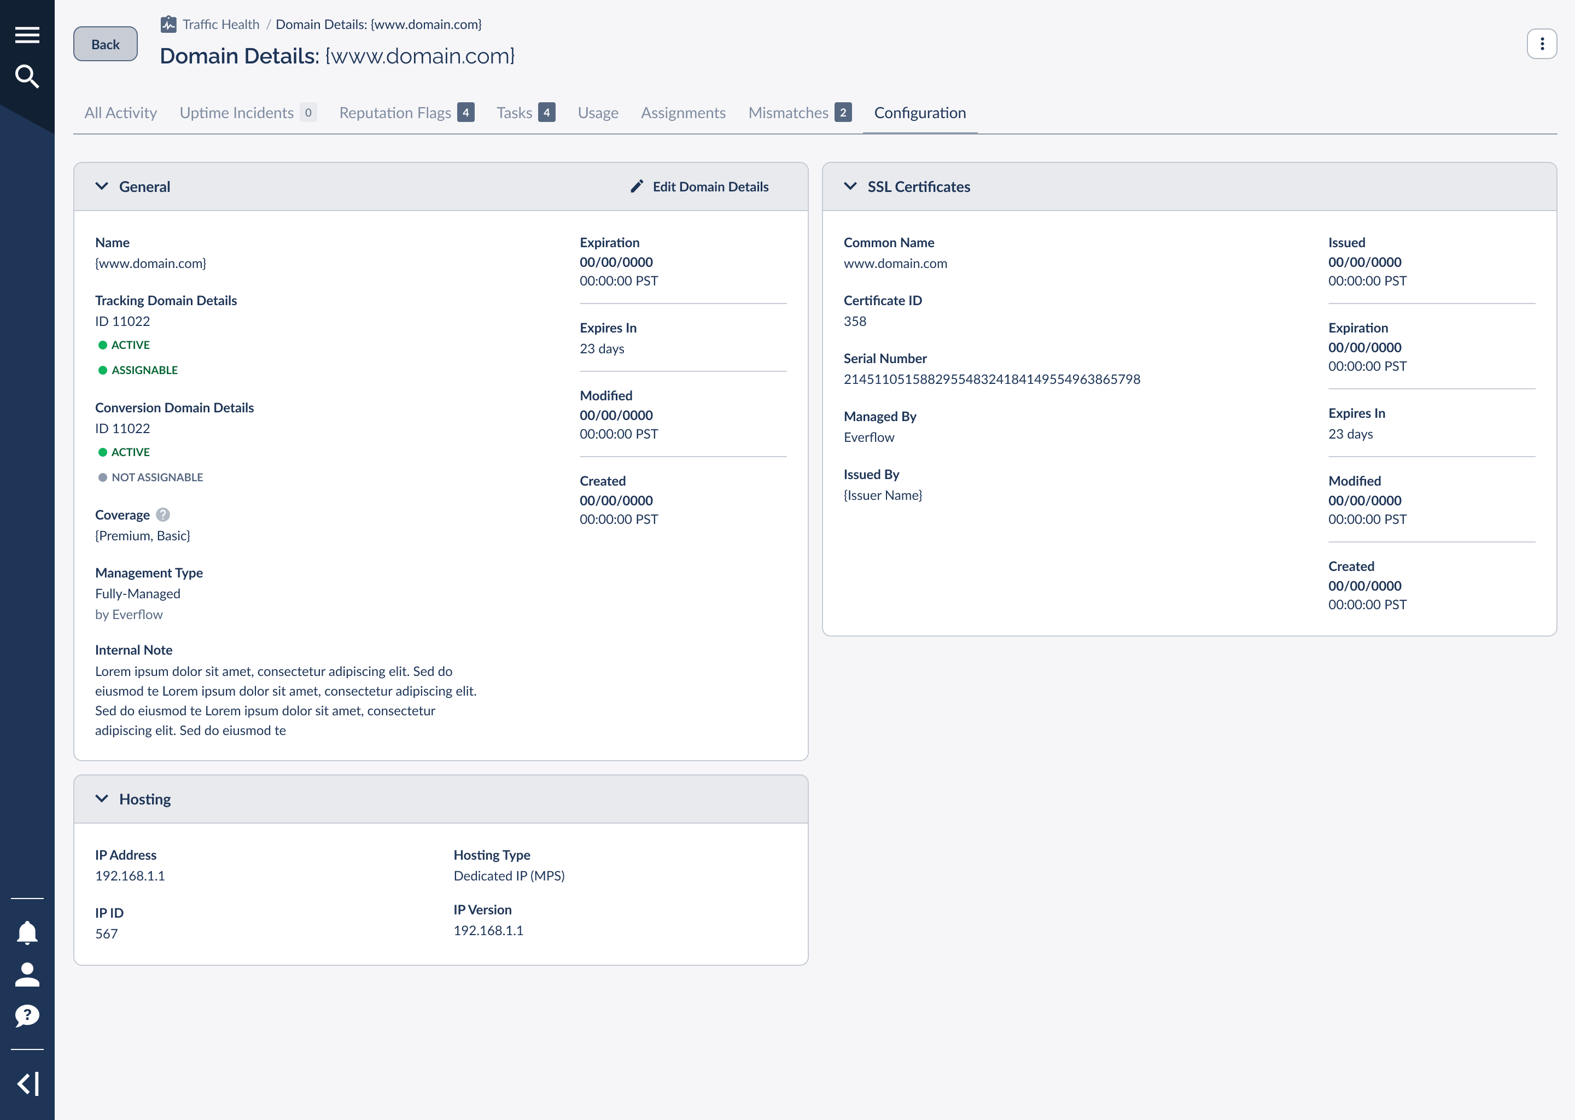Open the Uptime Incidents tab

(x=248, y=113)
